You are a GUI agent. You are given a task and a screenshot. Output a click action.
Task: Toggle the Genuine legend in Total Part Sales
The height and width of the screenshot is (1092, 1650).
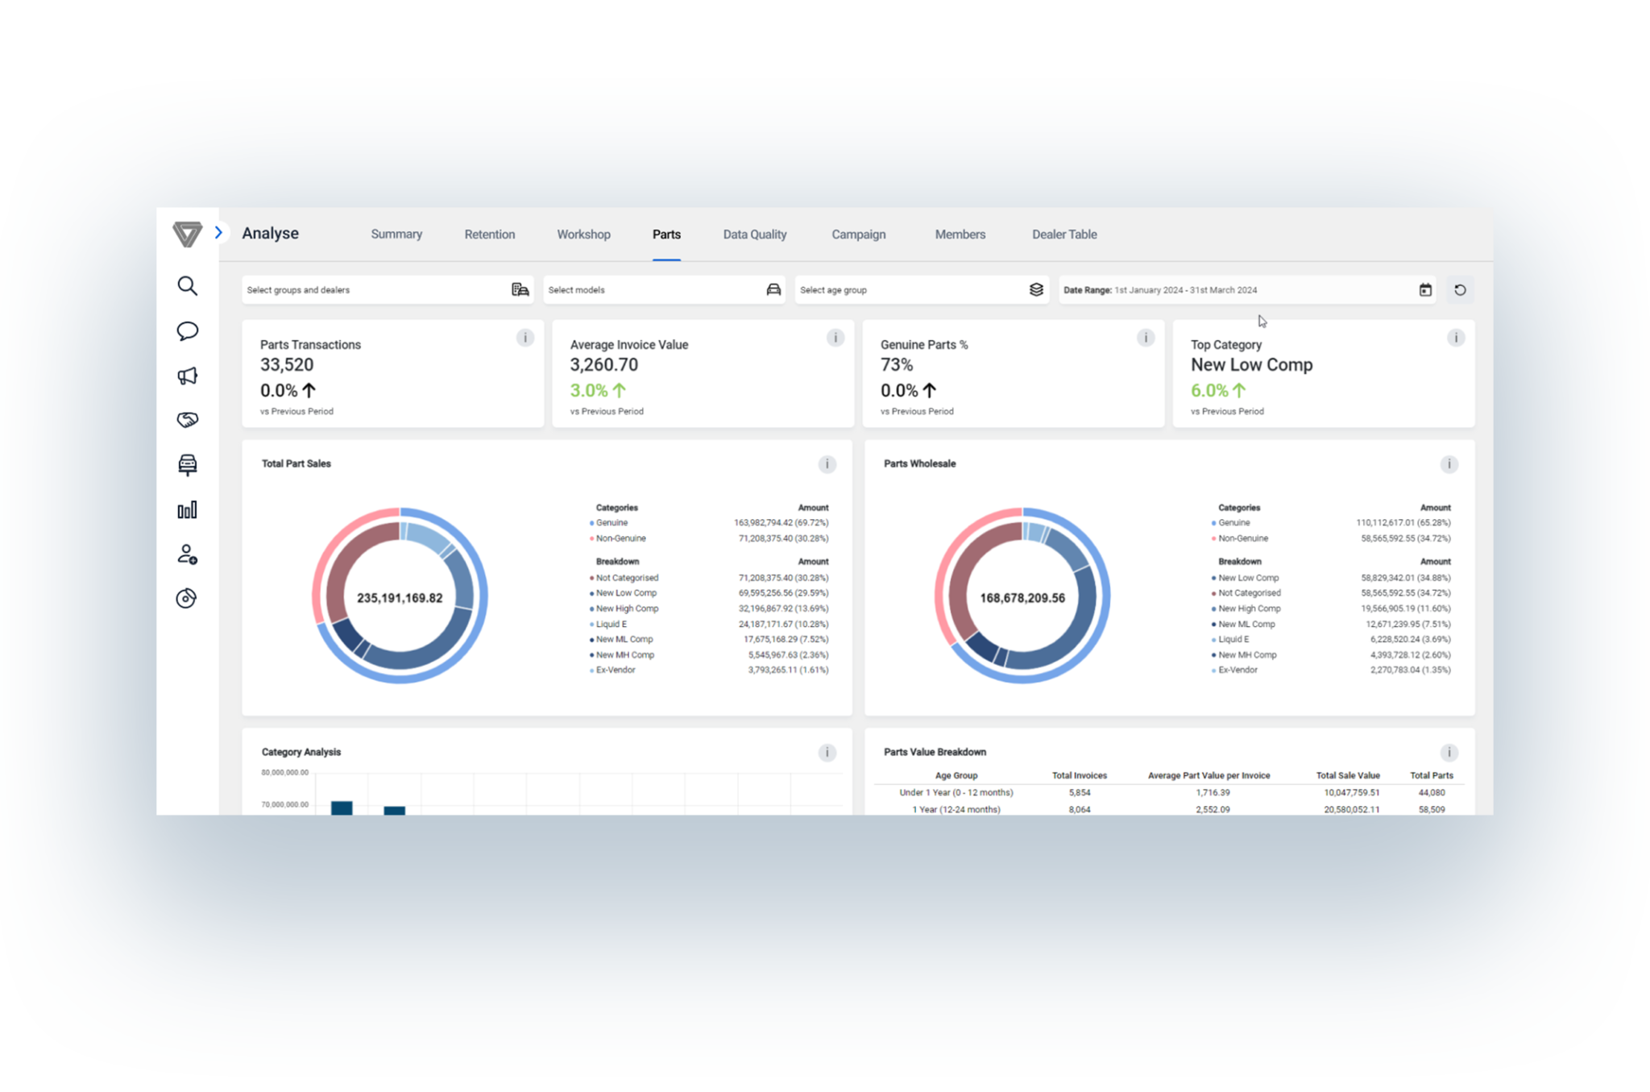(611, 522)
